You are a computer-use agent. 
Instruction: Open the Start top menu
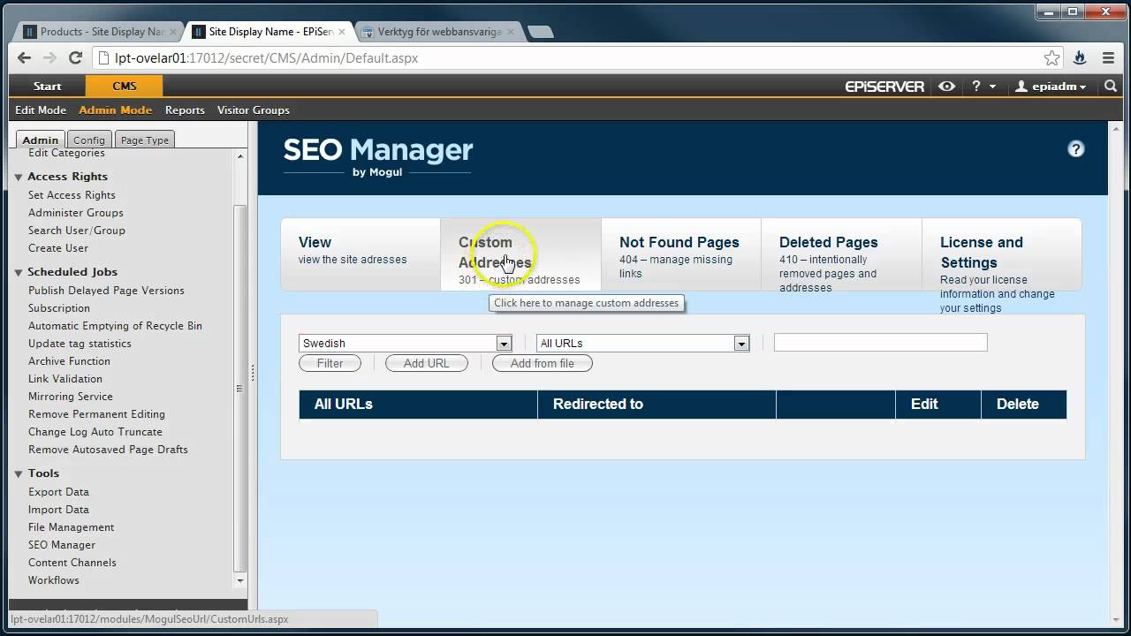(x=47, y=87)
